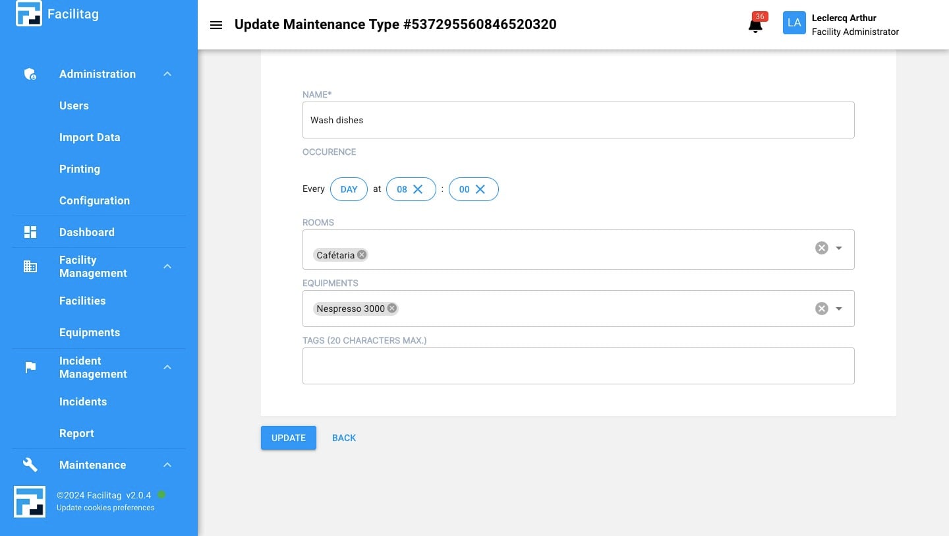Open Dashboard from the sidebar
The width and height of the screenshot is (949, 536).
[86, 232]
